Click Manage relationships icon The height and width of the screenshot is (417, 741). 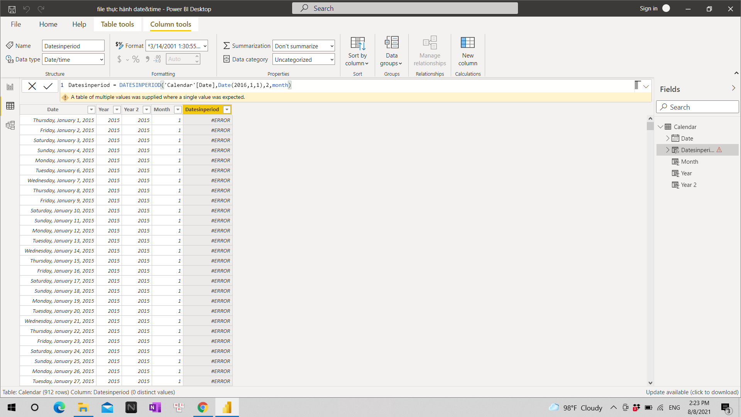(430, 51)
